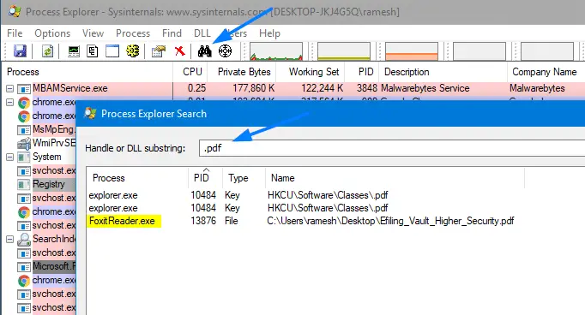Image resolution: width=585 pixels, height=315 pixels.
Task: Click the main window PID column header
Action: tap(361, 72)
